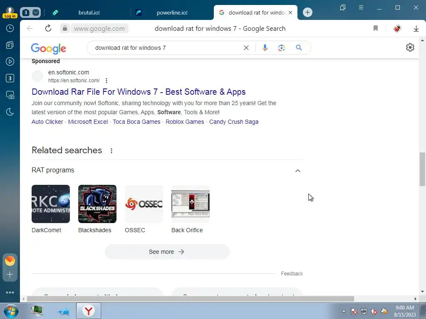The height and width of the screenshot is (319, 426).
Task: Open the Log in profile icon
Action: (10, 12)
